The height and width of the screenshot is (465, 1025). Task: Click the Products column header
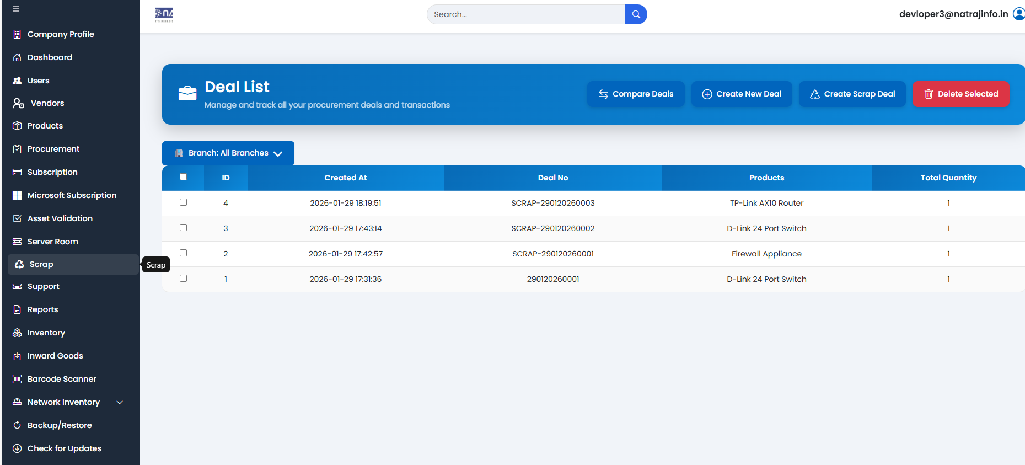(766, 178)
